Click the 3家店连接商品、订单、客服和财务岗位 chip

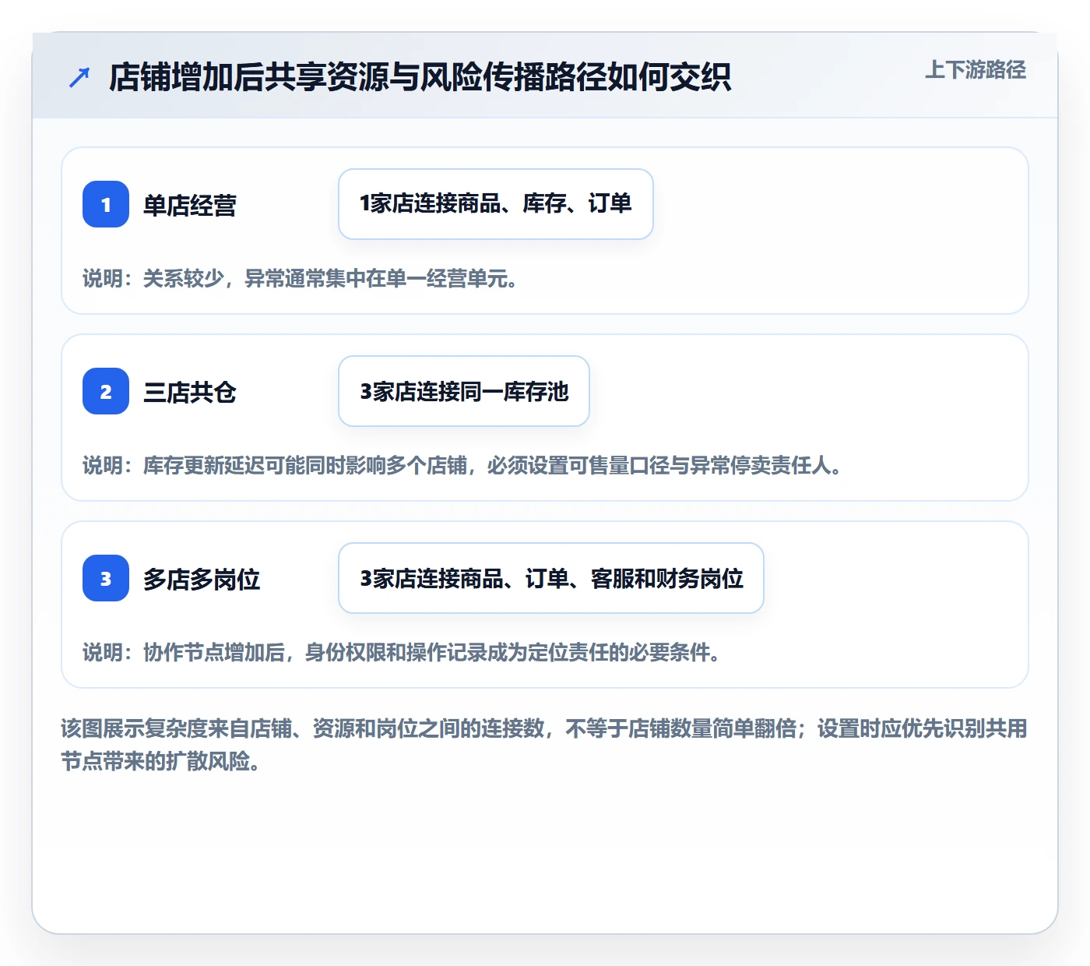click(551, 578)
